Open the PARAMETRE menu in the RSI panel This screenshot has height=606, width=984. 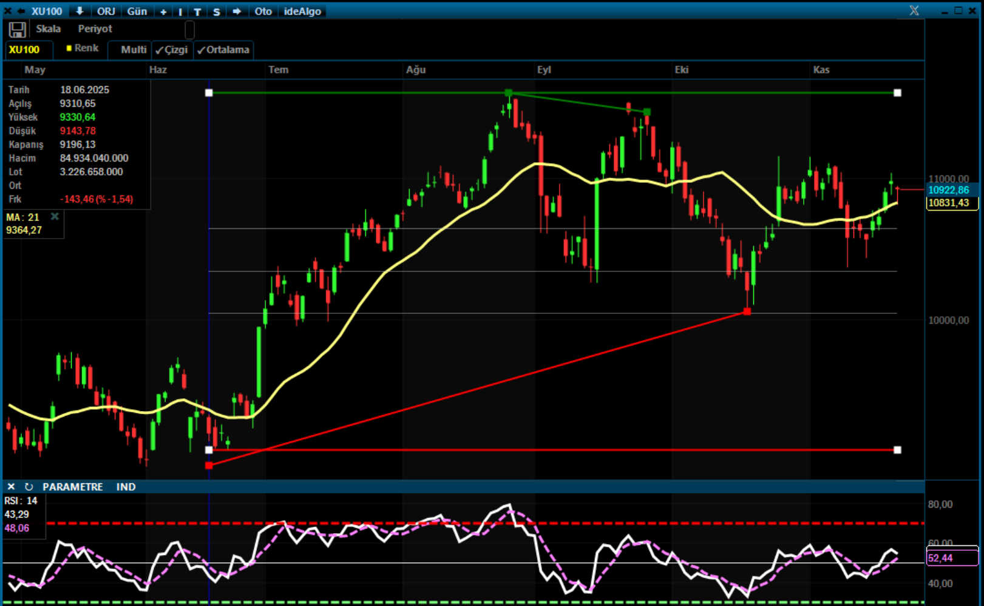(x=73, y=486)
